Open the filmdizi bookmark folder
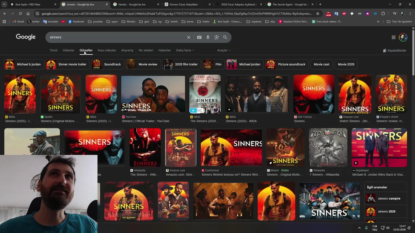 (128, 22)
